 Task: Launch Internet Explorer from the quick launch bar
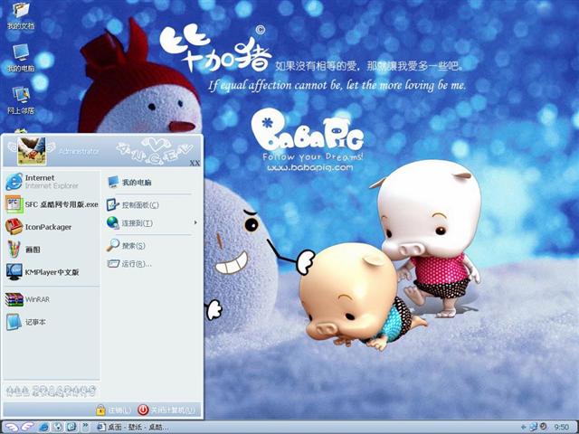(44, 428)
